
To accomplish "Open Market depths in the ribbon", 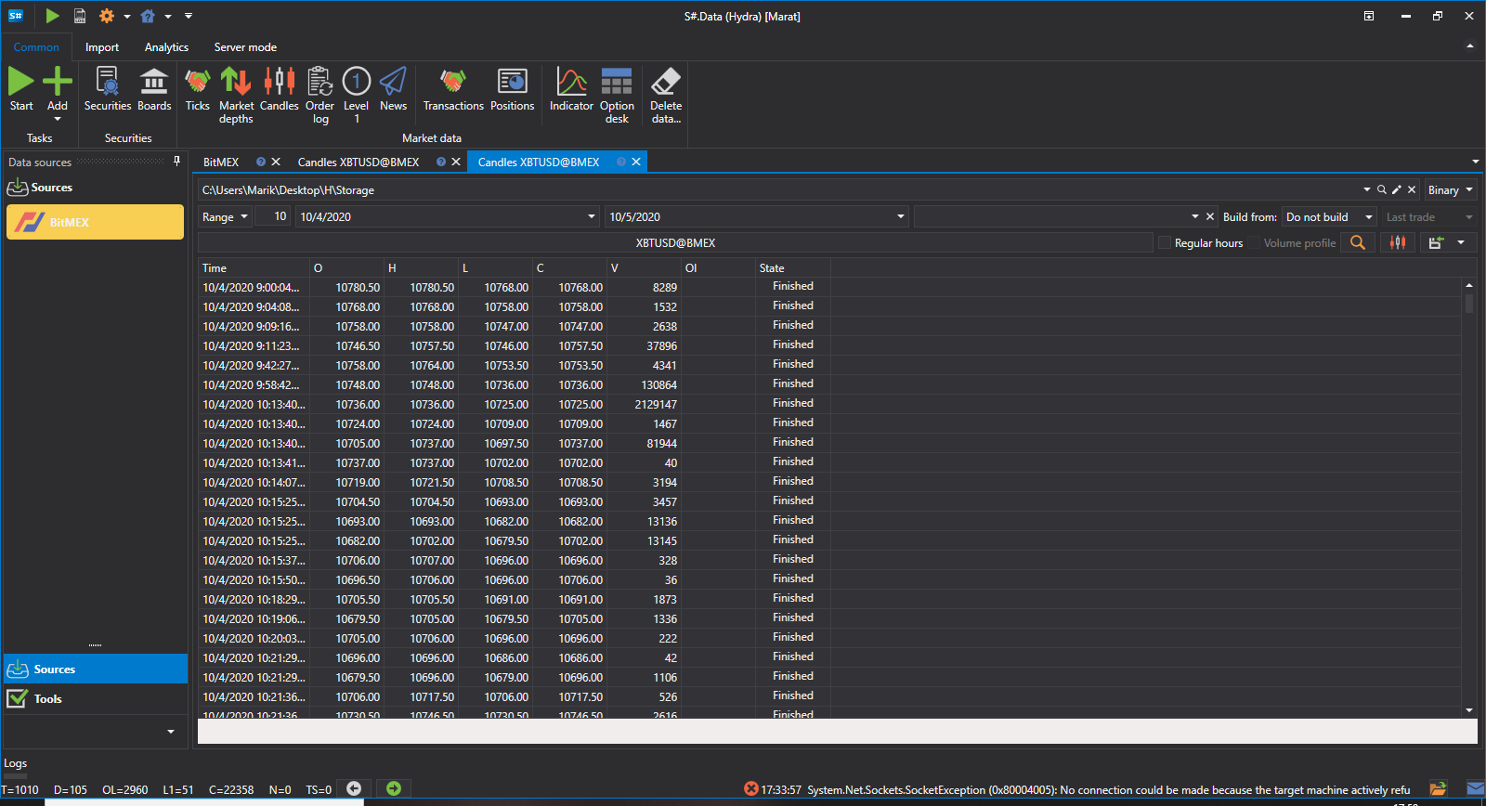I will (236, 95).
